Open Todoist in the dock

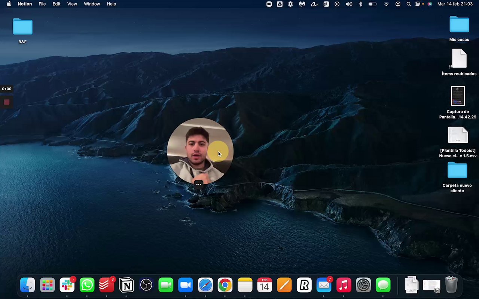(107, 286)
